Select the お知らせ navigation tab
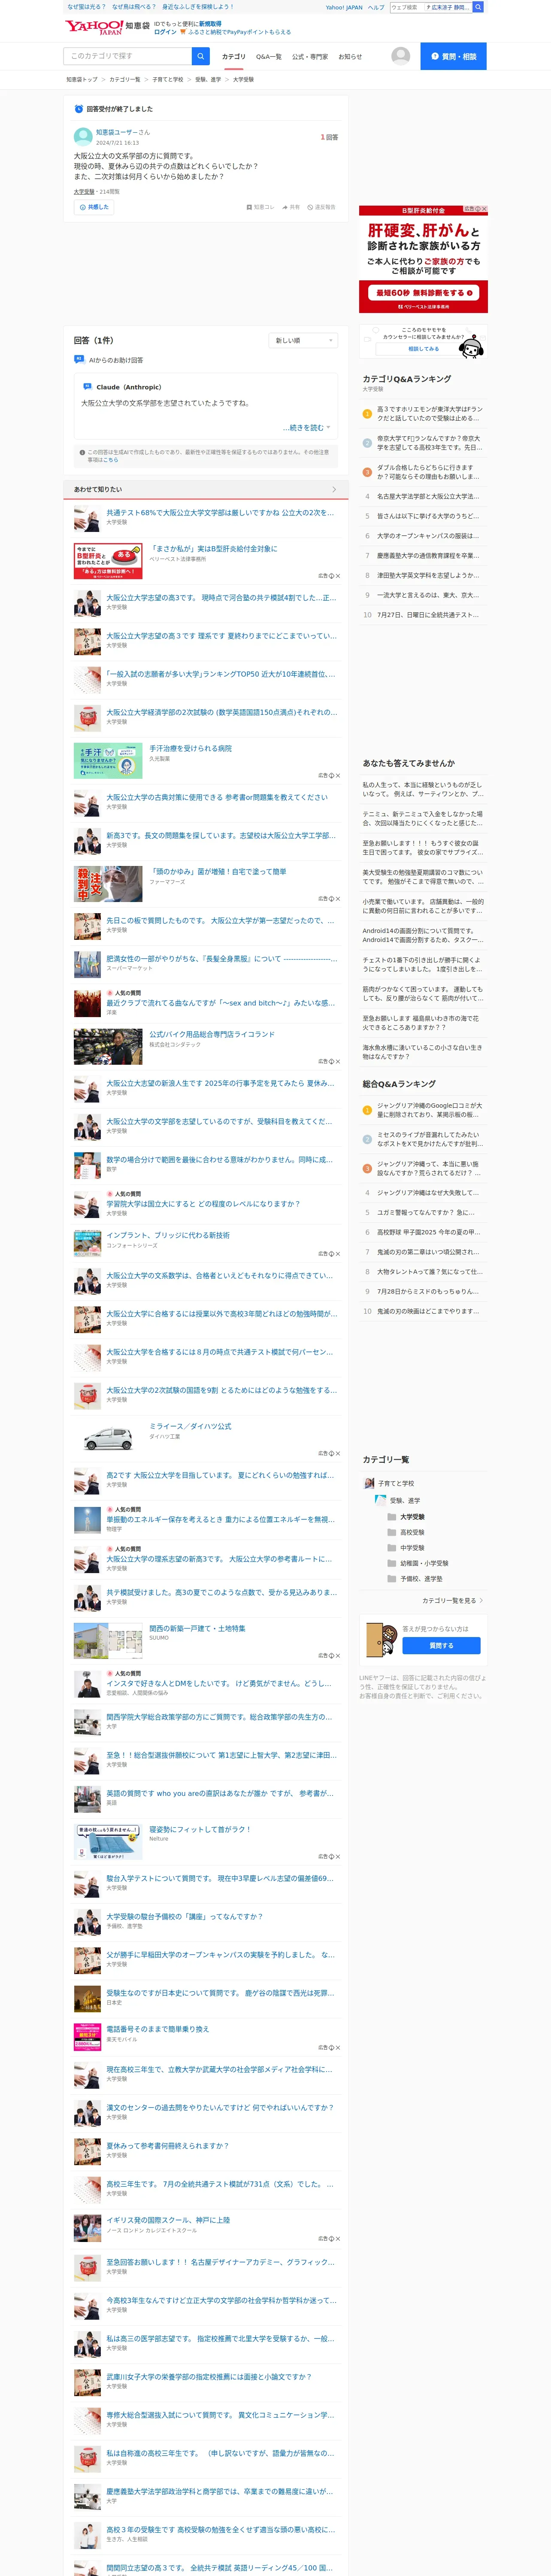This screenshot has width=551, height=2576. (x=350, y=57)
